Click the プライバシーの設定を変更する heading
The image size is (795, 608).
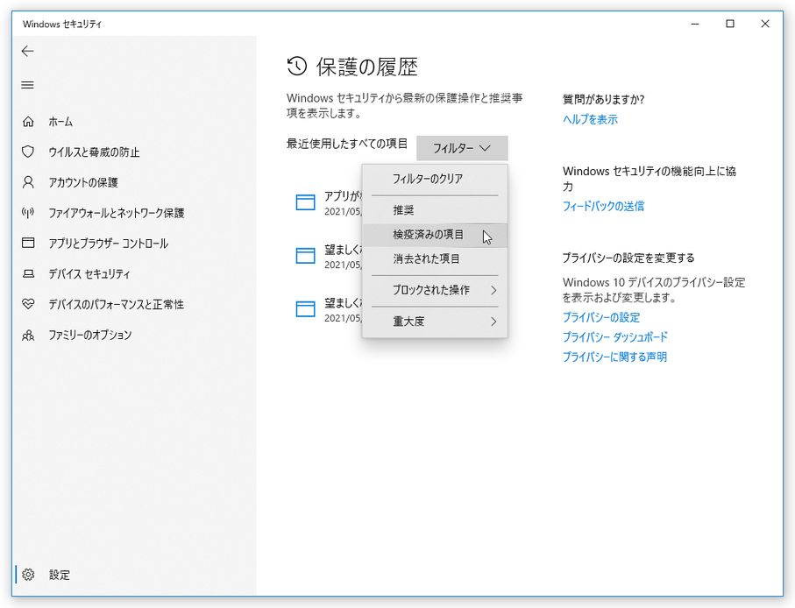[628, 258]
